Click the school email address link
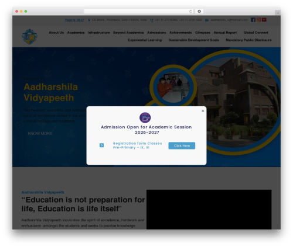 (229, 20)
